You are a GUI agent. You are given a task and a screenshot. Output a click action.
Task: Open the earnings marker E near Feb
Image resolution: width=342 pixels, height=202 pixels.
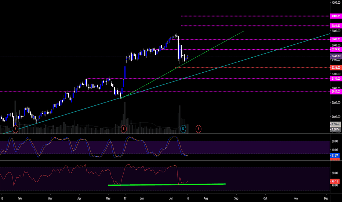[x=15, y=129]
